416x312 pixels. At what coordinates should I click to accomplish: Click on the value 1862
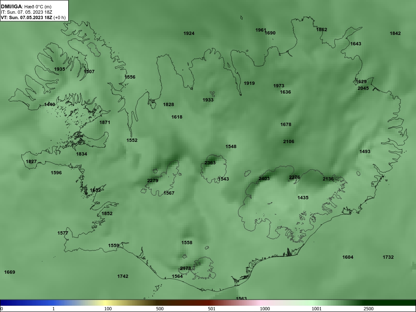tap(322, 30)
